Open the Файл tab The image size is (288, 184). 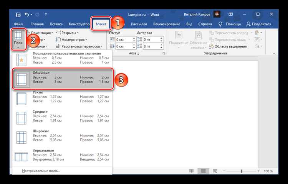click(18, 24)
